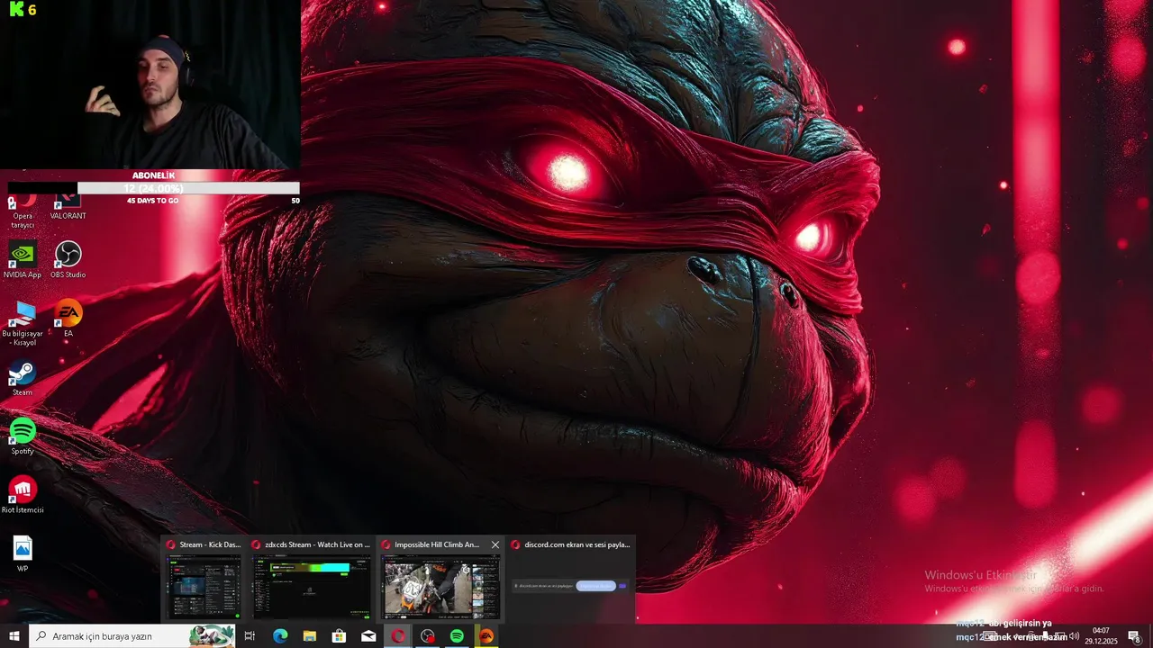Open the clock showing 04:07
Image resolution: width=1153 pixels, height=648 pixels.
click(x=1101, y=636)
